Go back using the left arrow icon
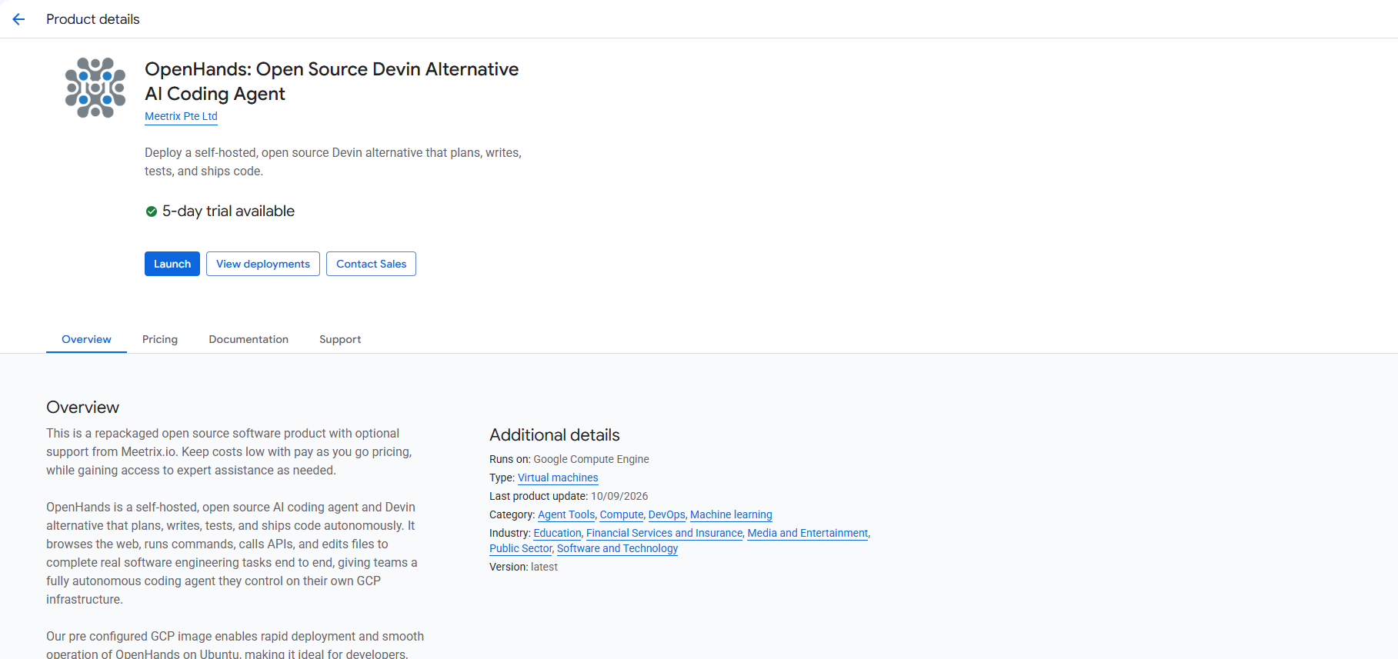Viewport: 1398px width, 659px height. (x=18, y=19)
